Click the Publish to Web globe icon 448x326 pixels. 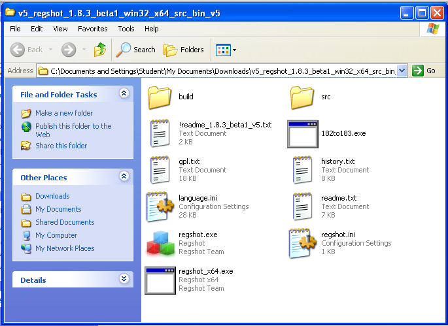(26, 127)
